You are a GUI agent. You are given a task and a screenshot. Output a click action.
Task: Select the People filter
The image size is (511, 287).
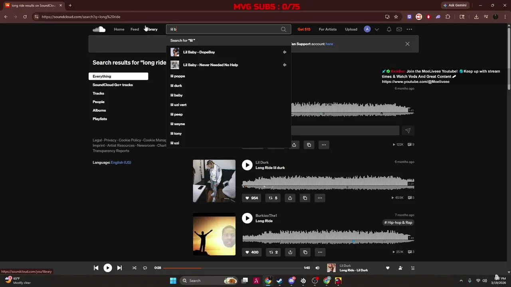99,102
